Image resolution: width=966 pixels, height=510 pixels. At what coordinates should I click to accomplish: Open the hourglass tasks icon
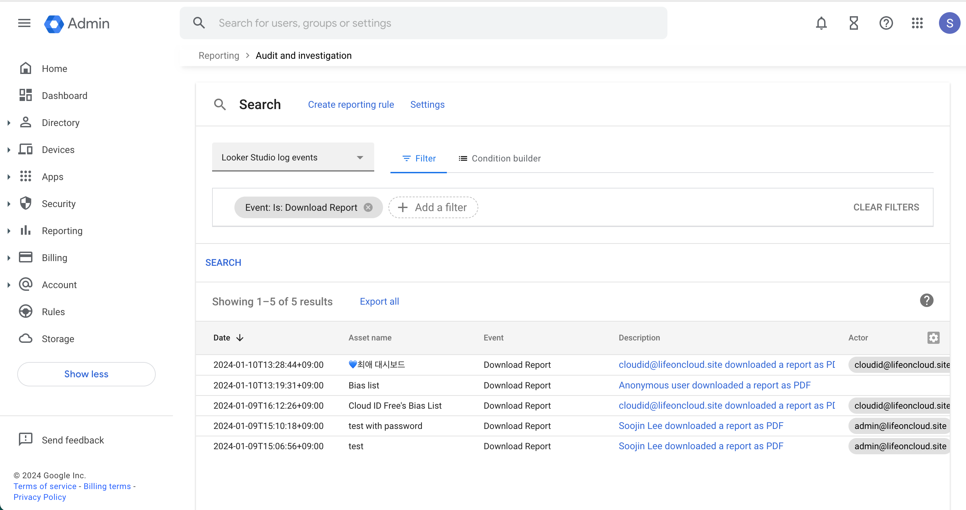tap(854, 23)
